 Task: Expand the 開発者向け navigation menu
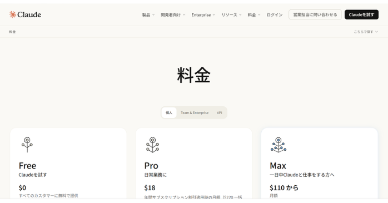173,15
